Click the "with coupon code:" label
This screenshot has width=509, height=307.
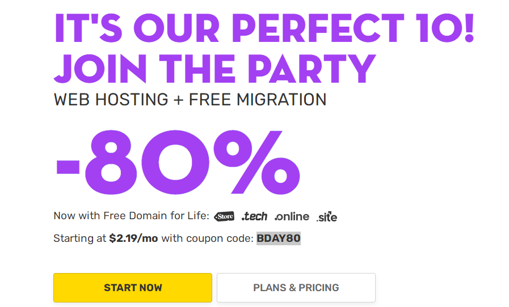[207, 238]
